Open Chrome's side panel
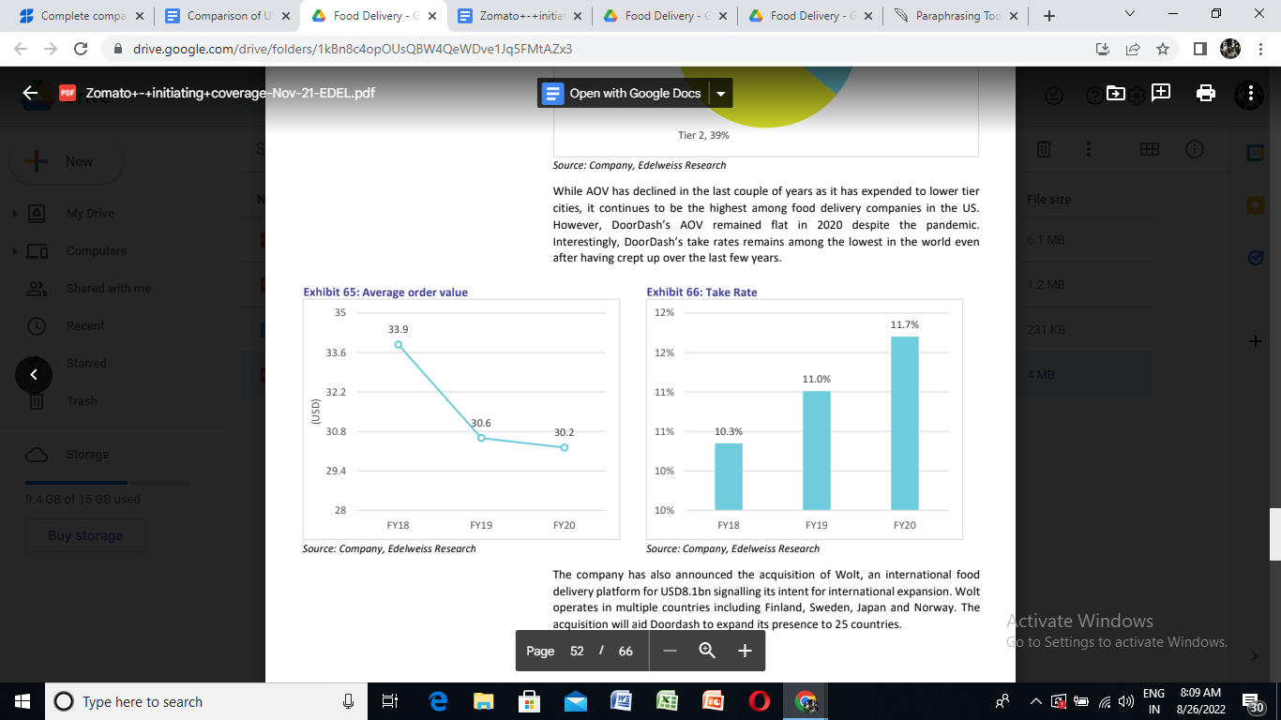The height and width of the screenshot is (720, 1281). coord(1200,49)
